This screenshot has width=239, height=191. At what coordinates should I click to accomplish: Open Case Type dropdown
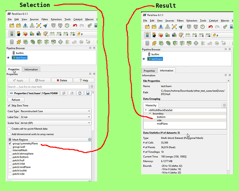pyautogui.click(x=56, y=111)
